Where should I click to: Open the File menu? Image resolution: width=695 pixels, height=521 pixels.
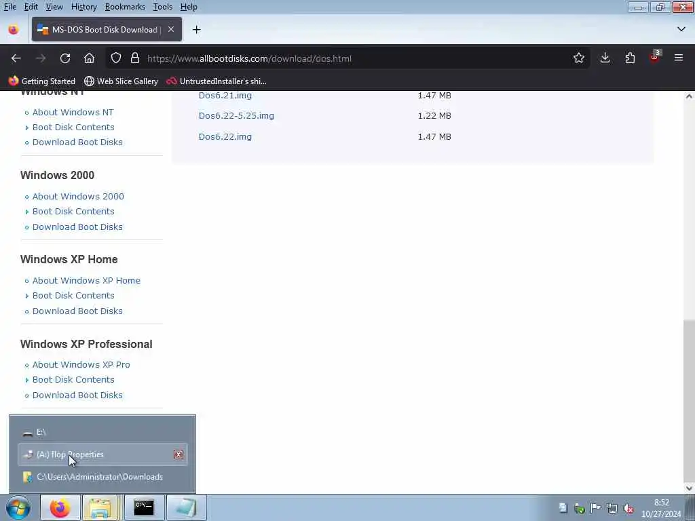tap(10, 7)
